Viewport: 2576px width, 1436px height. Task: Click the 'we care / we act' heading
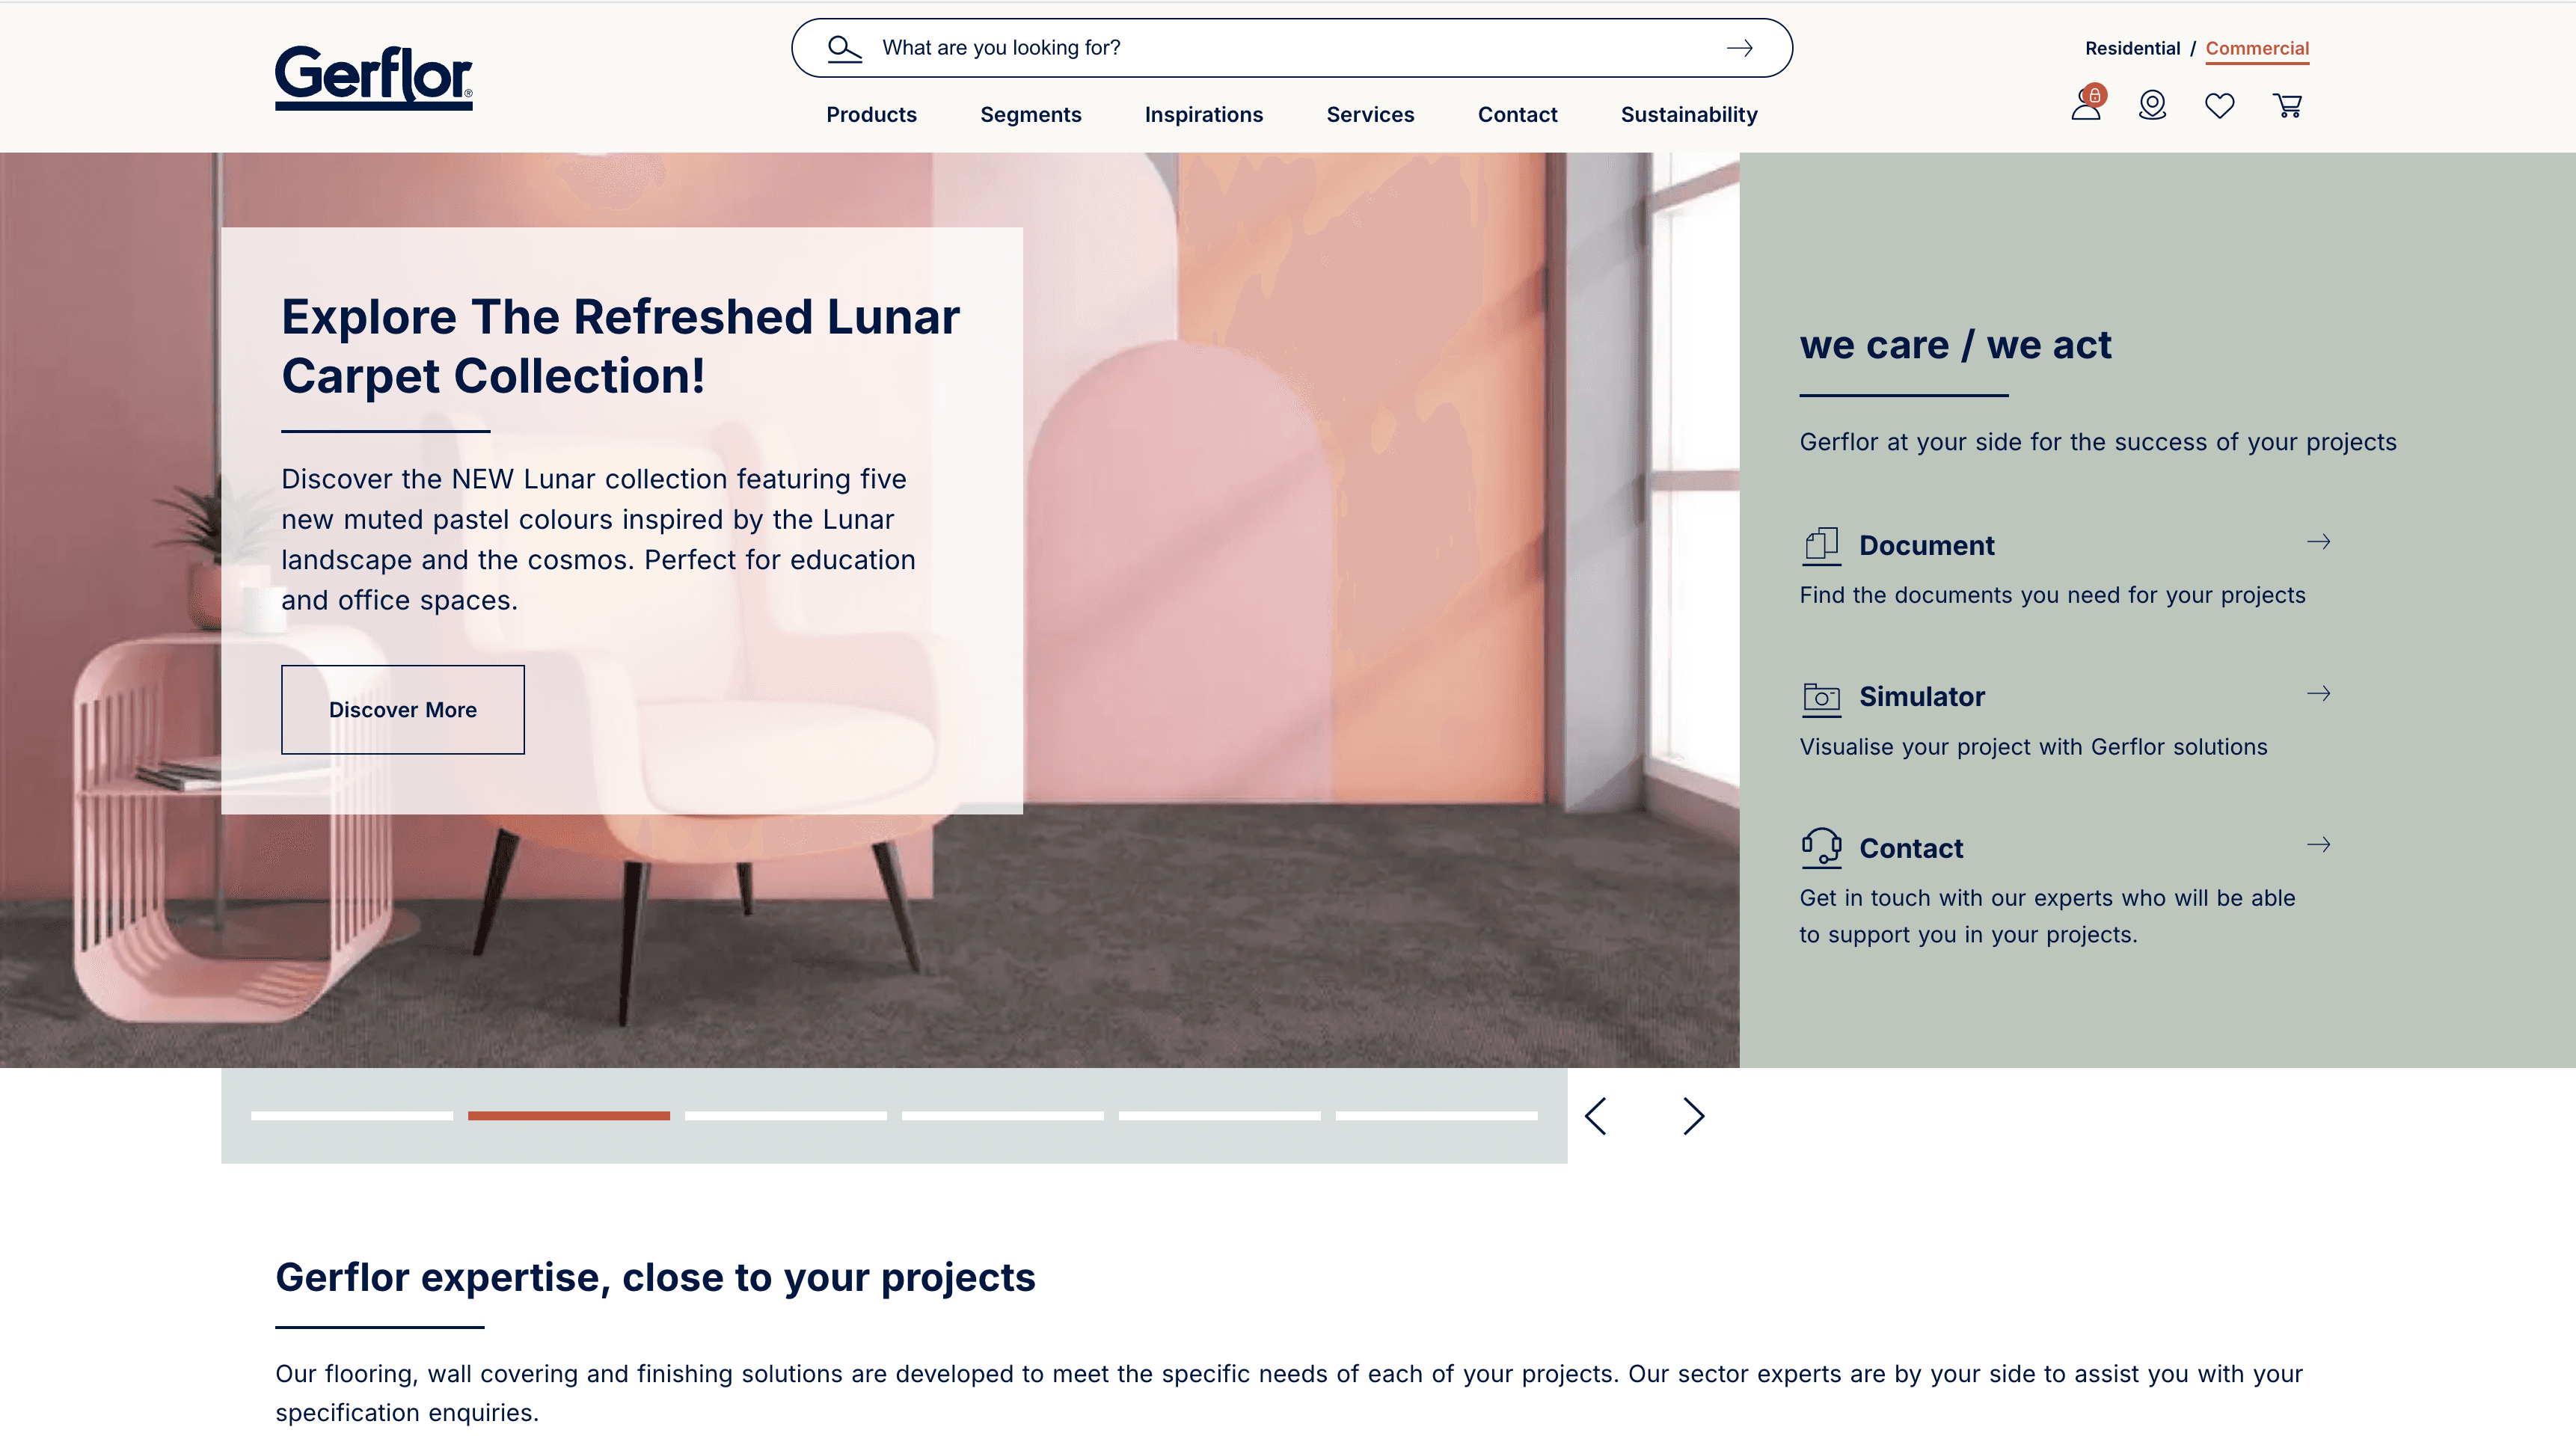click(1955, 345)
